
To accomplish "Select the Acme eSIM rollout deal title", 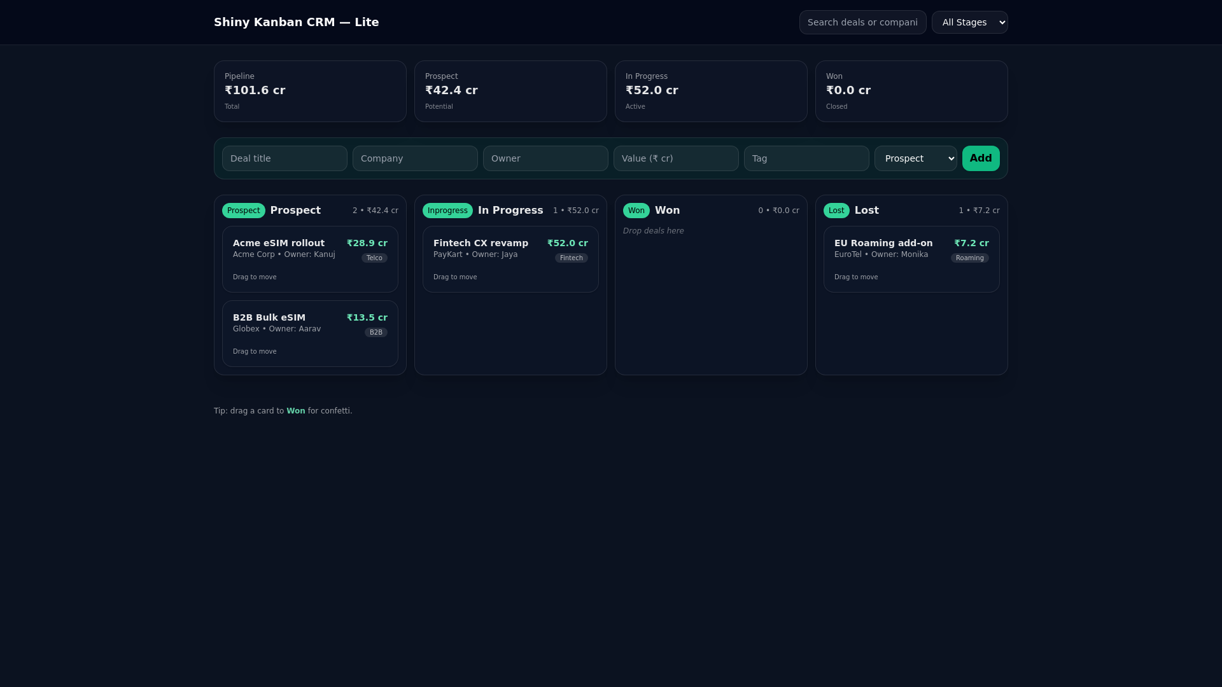I will pos(279,243).
